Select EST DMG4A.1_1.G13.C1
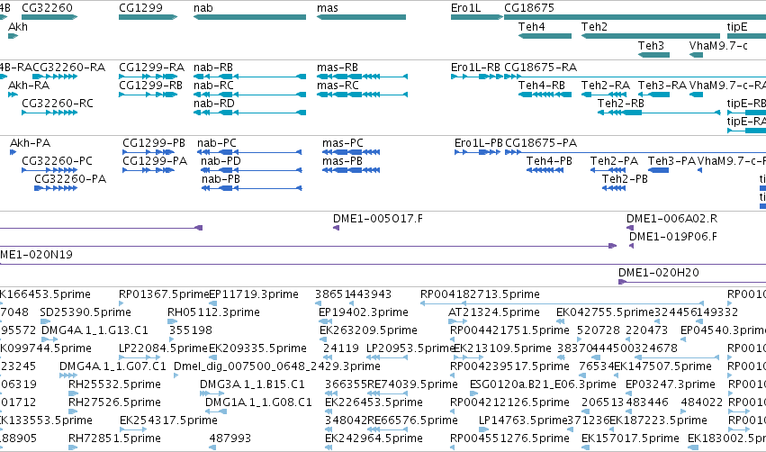 pyautogui.click(x=95, y=330)
